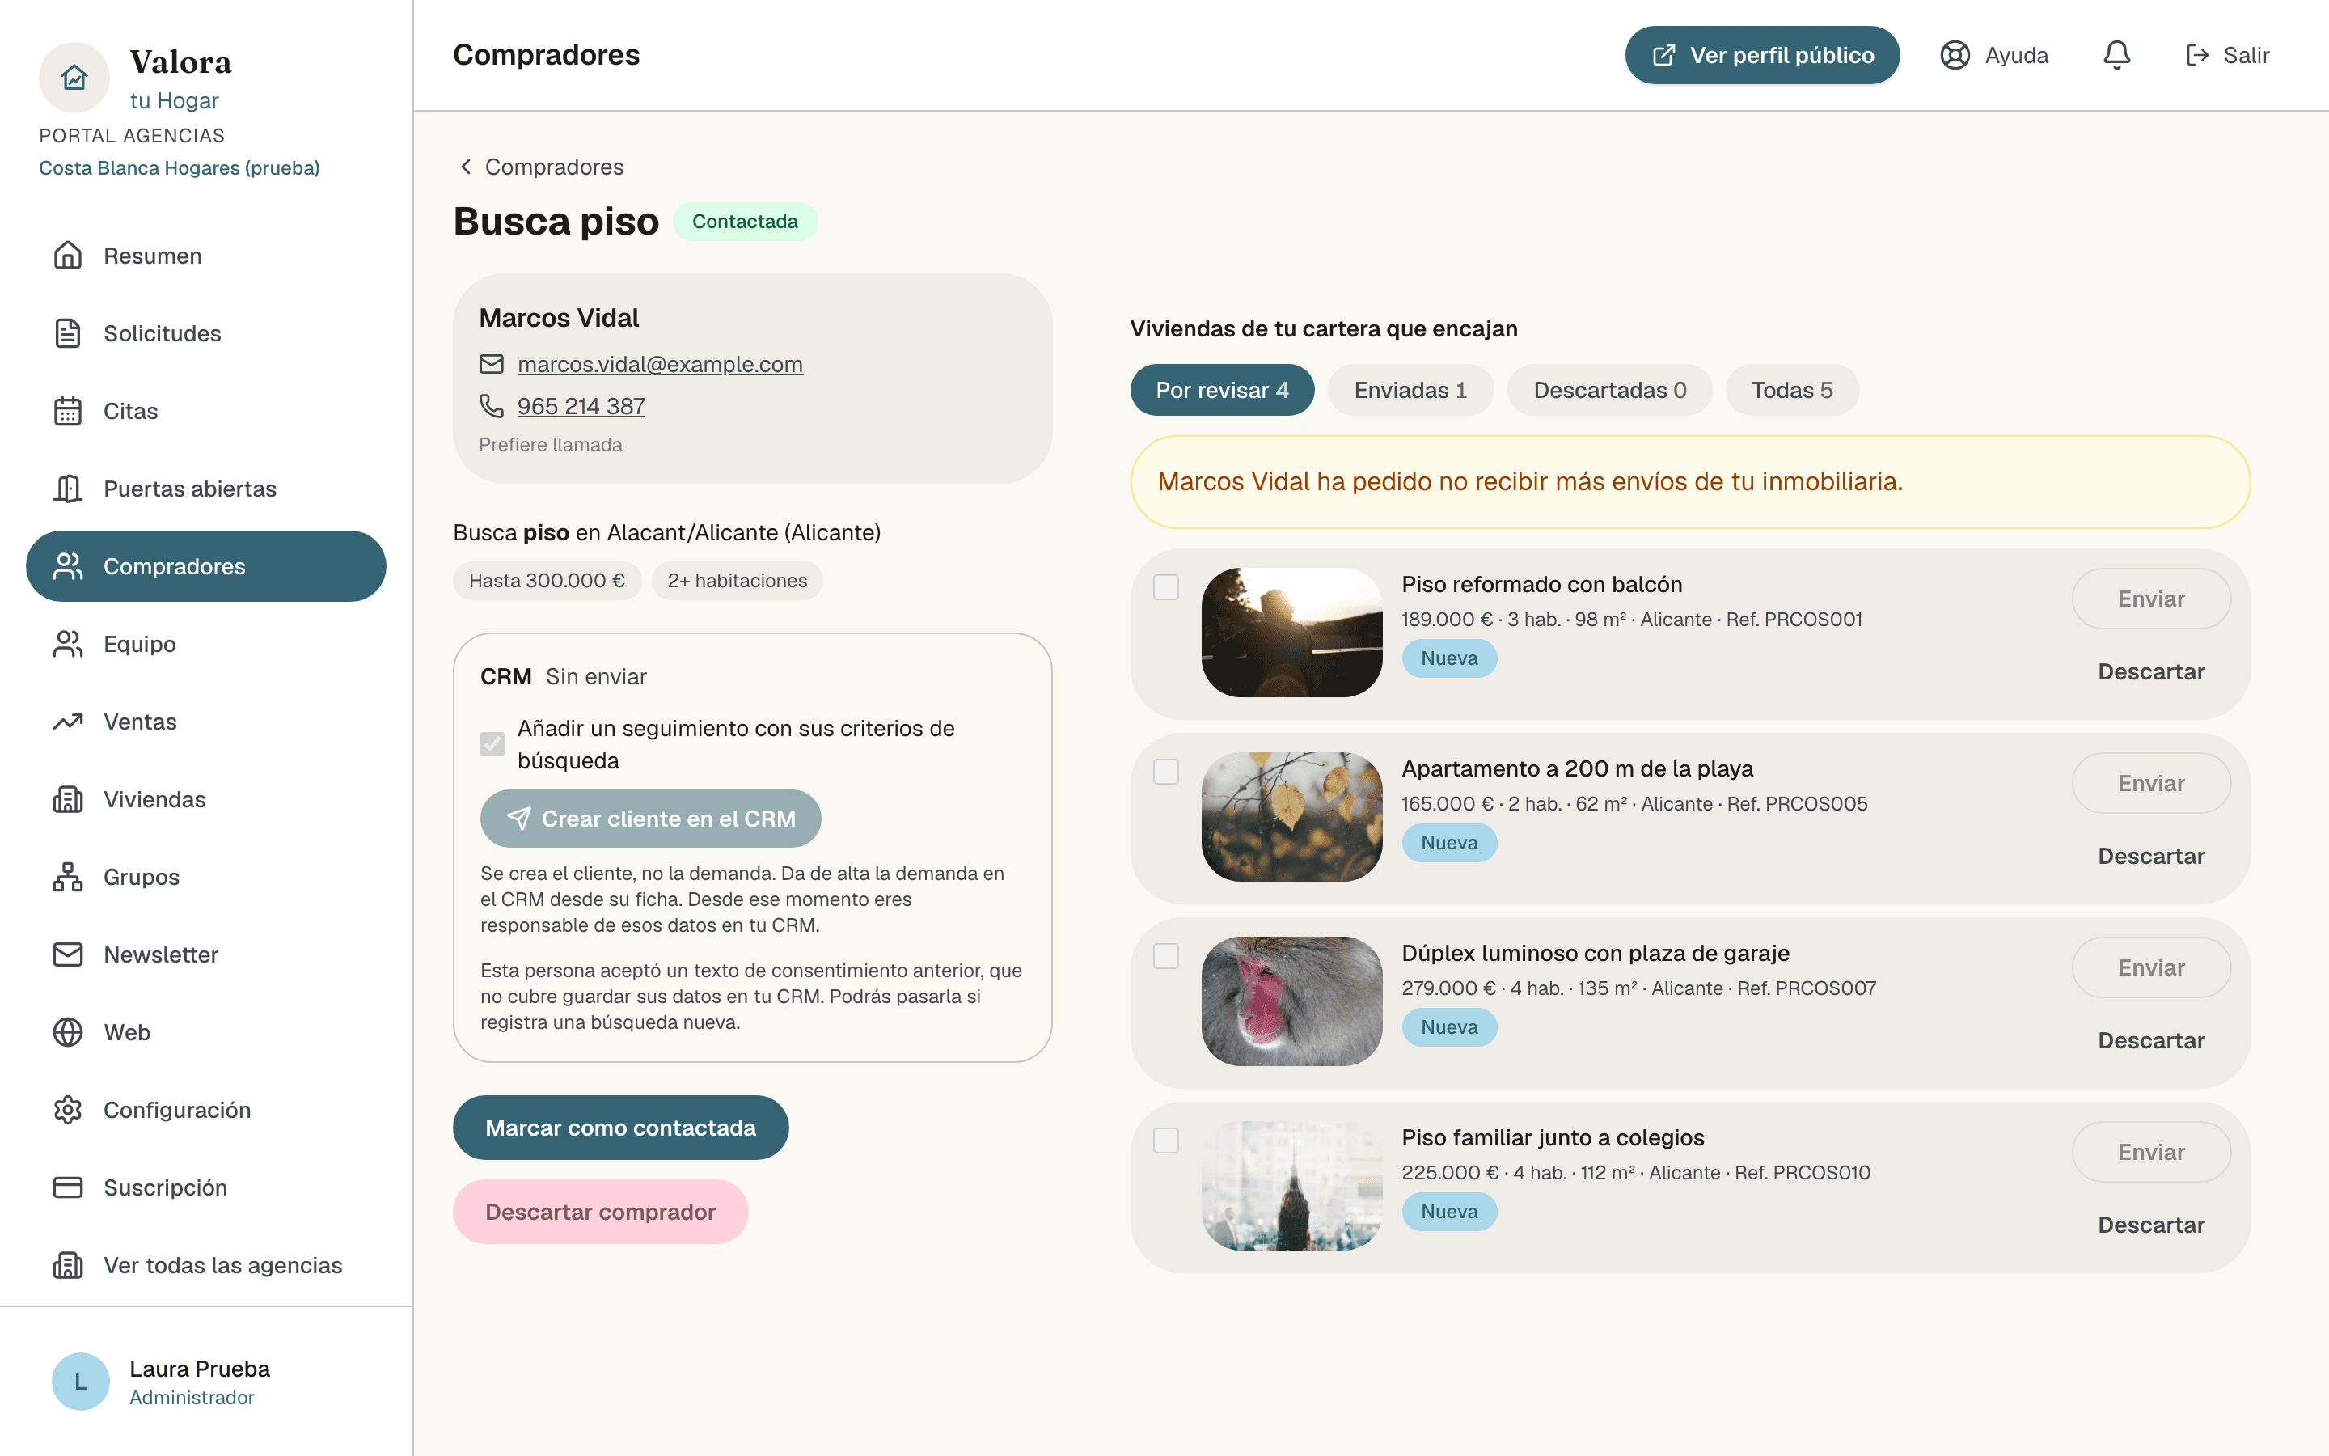Click Marcar como contactada button
Image resolution: width=2329 pixels, height=1456 pixels.
(x=621, y=1128)
